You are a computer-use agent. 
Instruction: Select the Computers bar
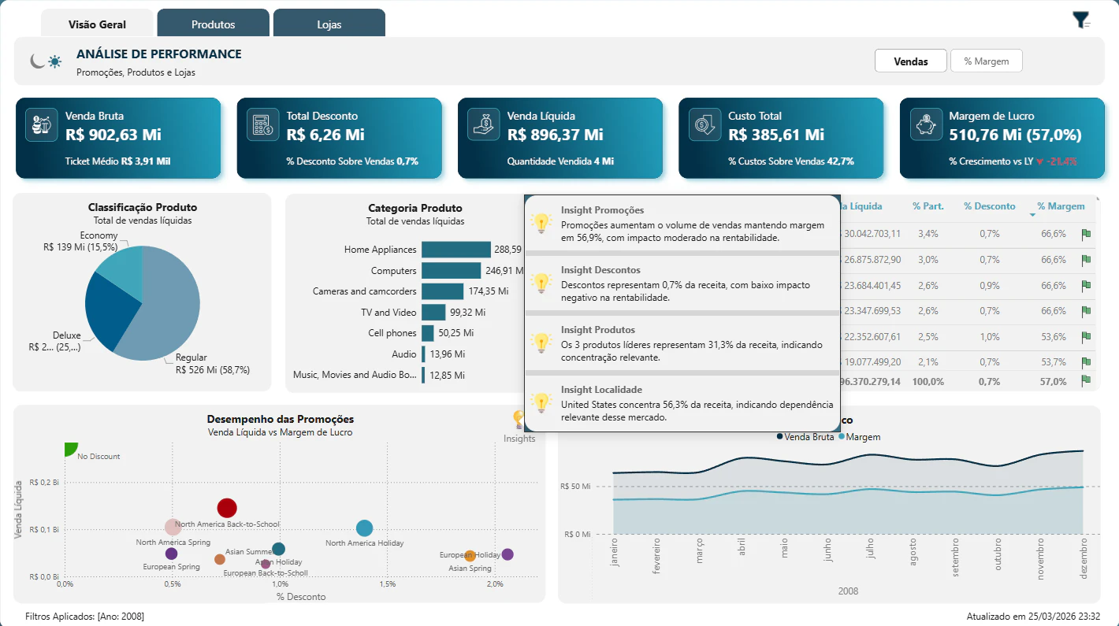point(451,271)
